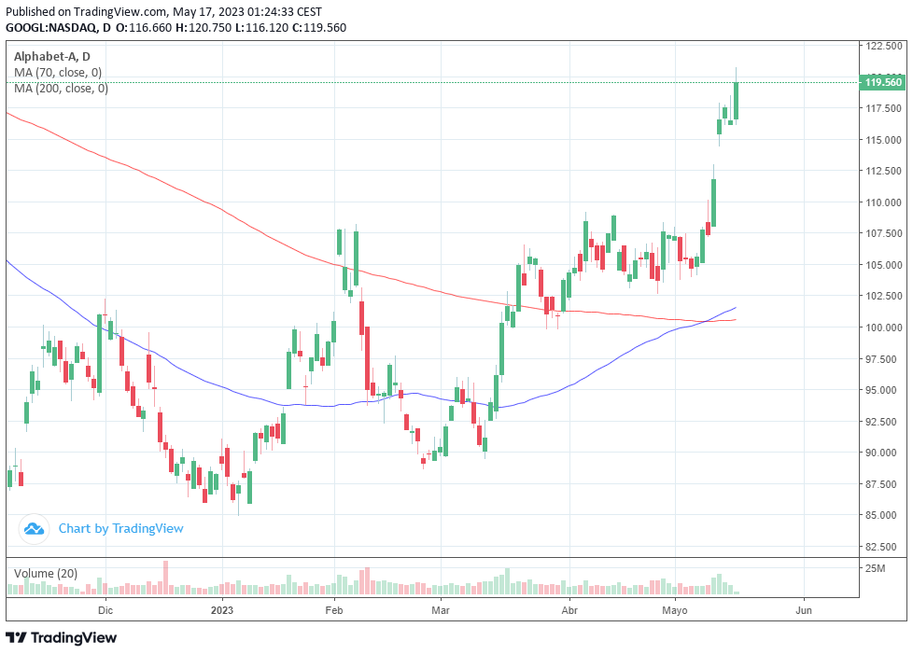The image size is (913, 655).
Task: Click the 'Feb' month label on time axis
Action: (x=333, y=610)
